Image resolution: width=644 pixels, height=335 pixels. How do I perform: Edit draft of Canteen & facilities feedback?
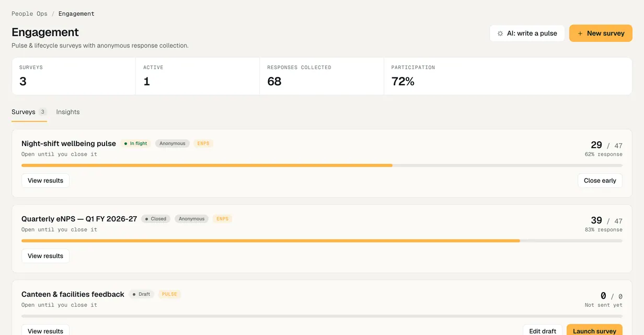[543, 331]
